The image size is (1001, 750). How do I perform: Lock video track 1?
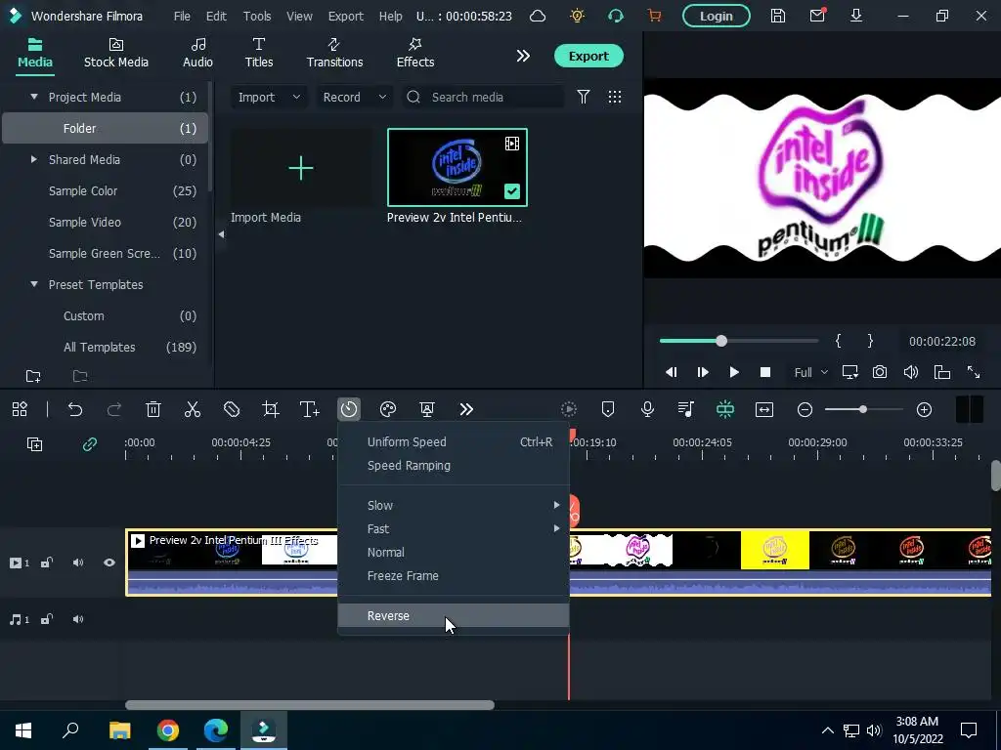pyautogui.click(x=47, y=562)
